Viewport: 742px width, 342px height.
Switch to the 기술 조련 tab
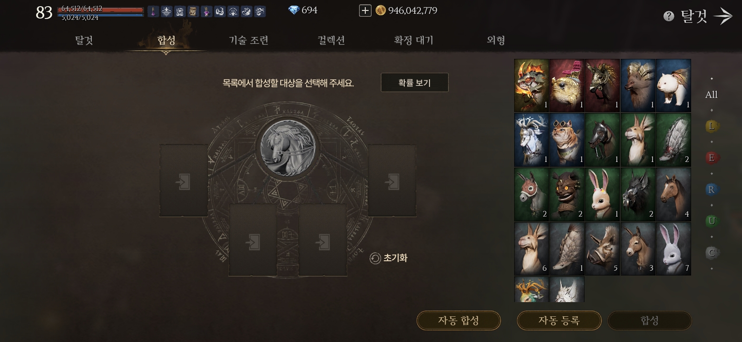click(x=249, y=40)
